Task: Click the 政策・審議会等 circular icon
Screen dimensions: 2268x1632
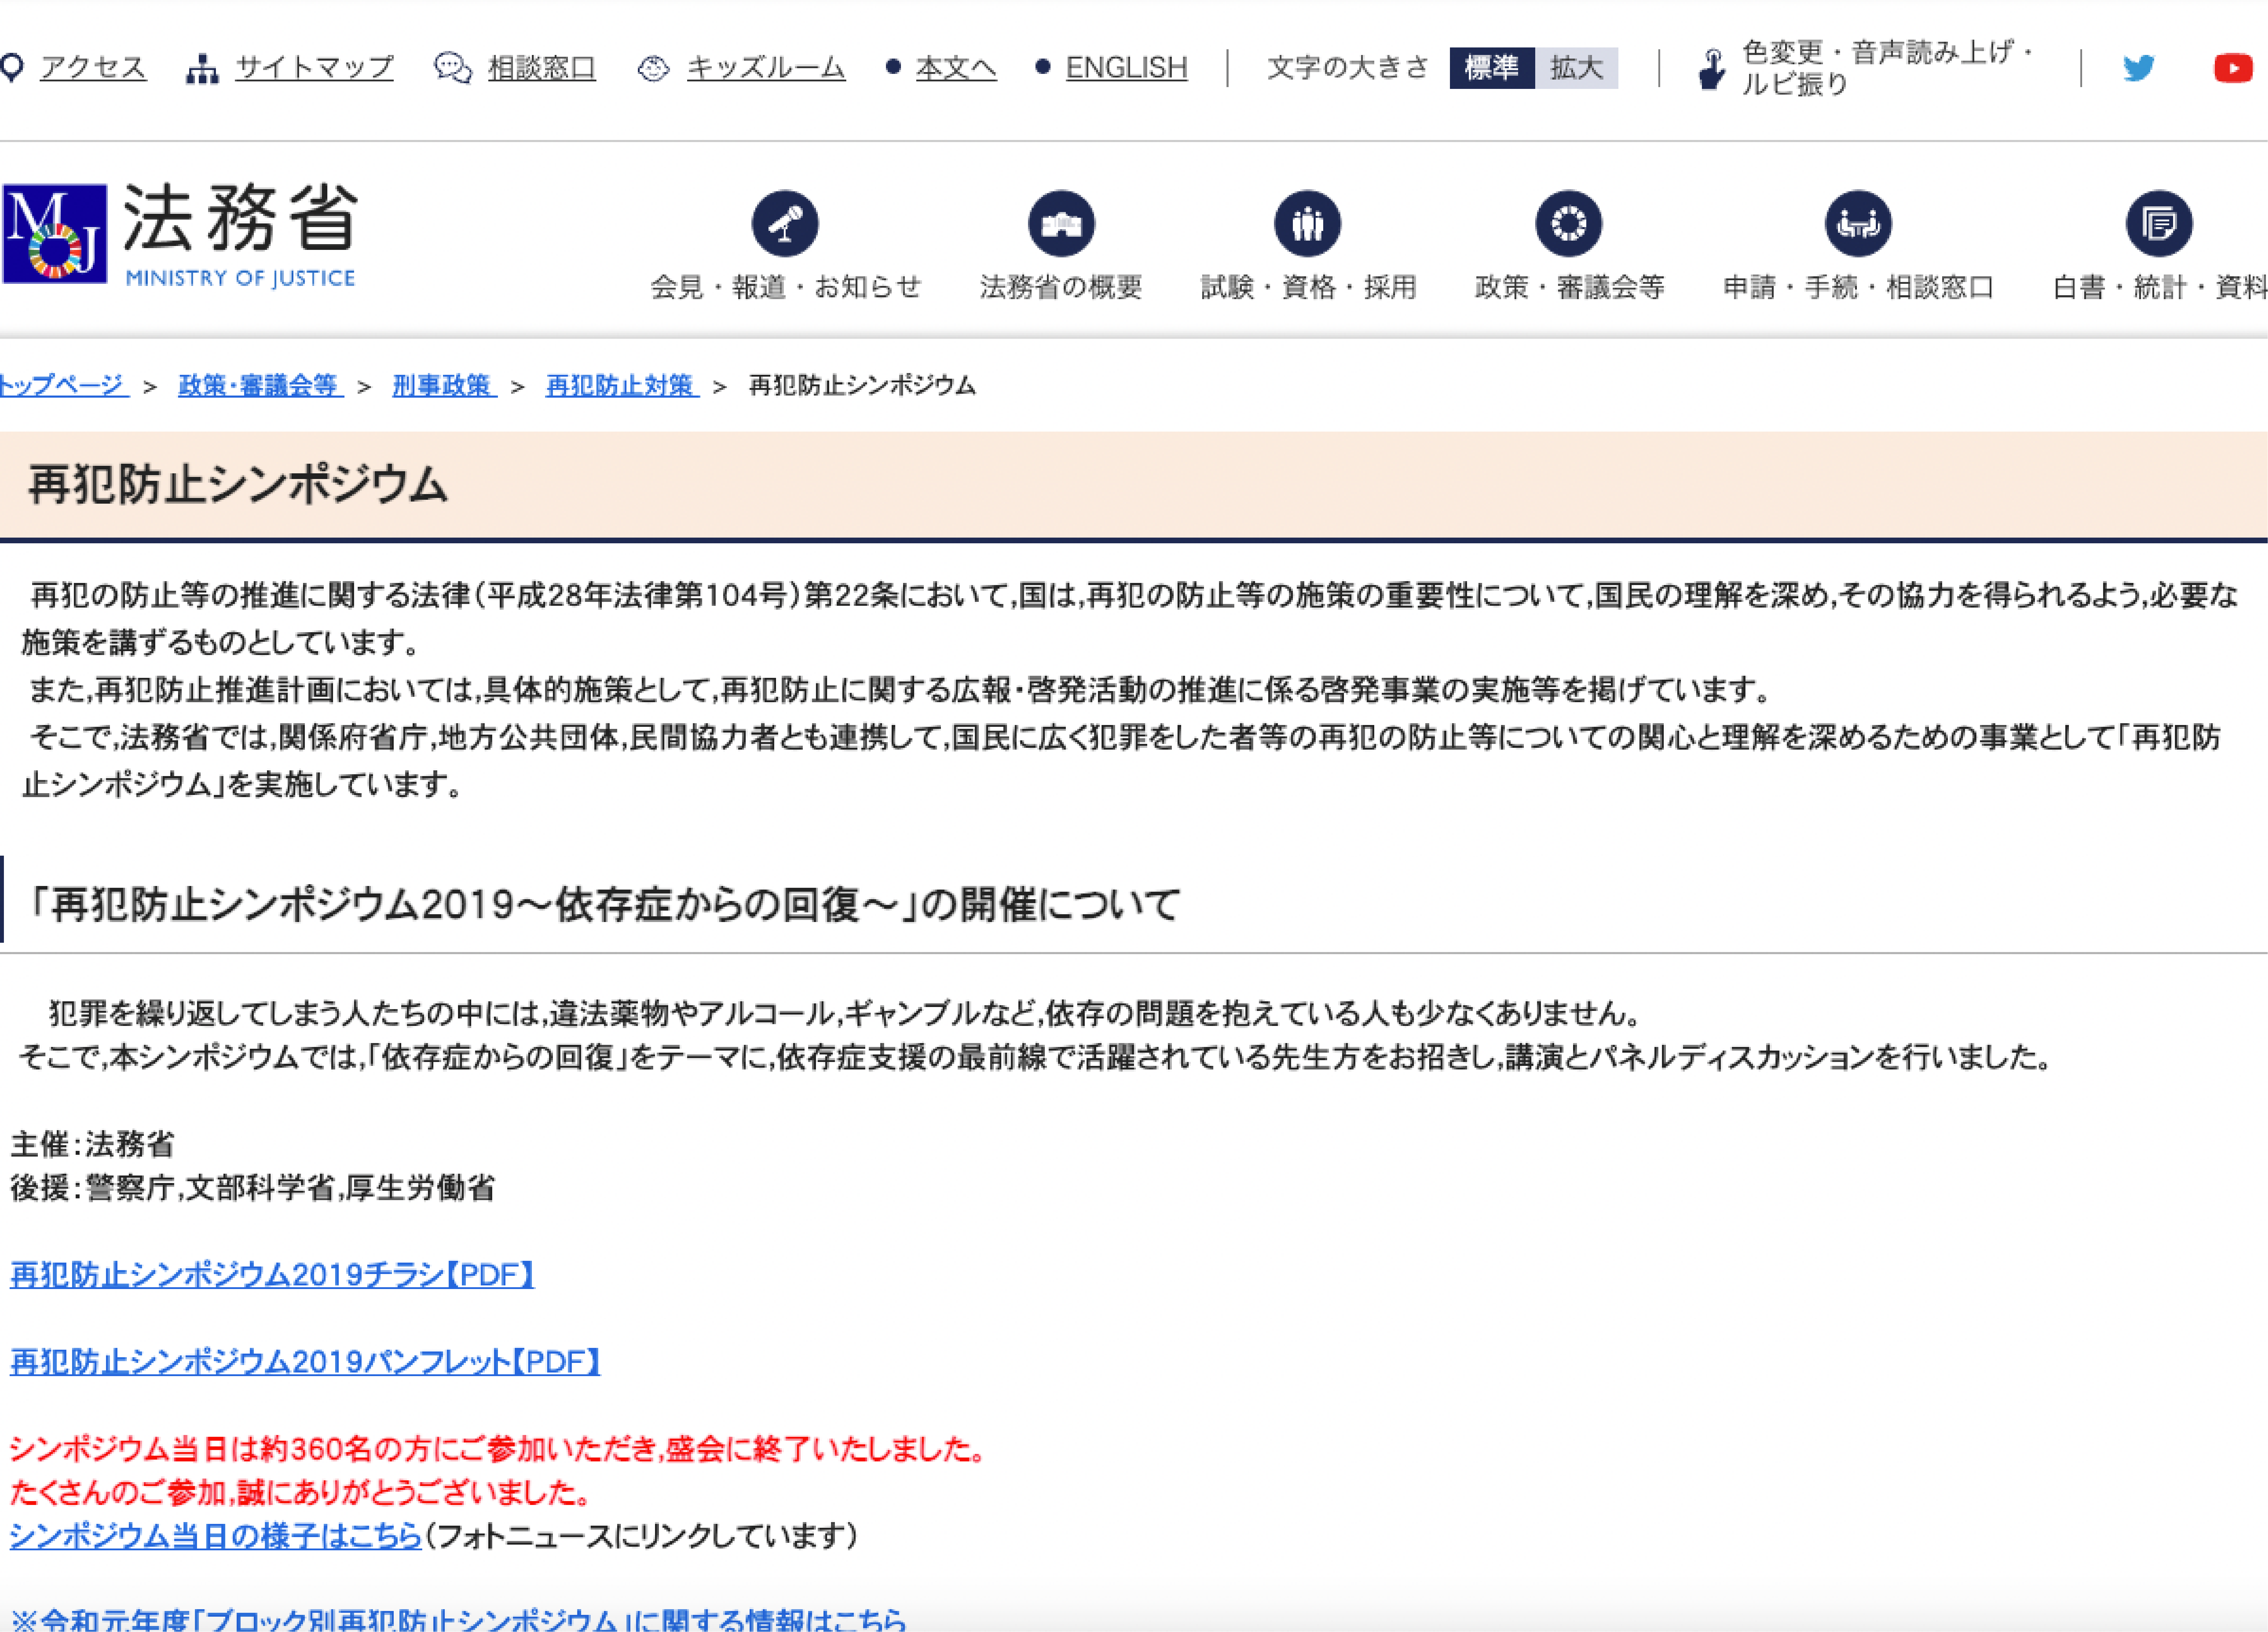Action: point(1568,223)
